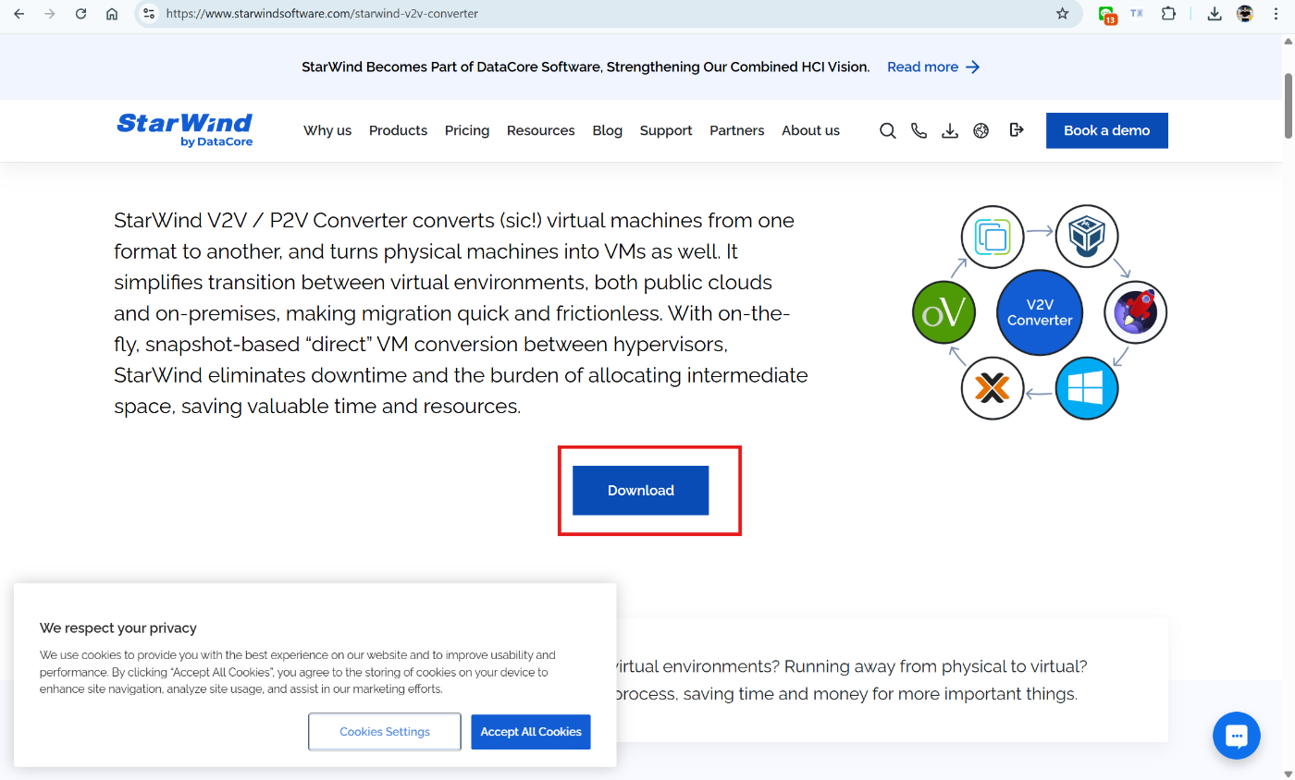Follow the Read more link in banner
Viewport: 1295px width, 780px height.
933,67
